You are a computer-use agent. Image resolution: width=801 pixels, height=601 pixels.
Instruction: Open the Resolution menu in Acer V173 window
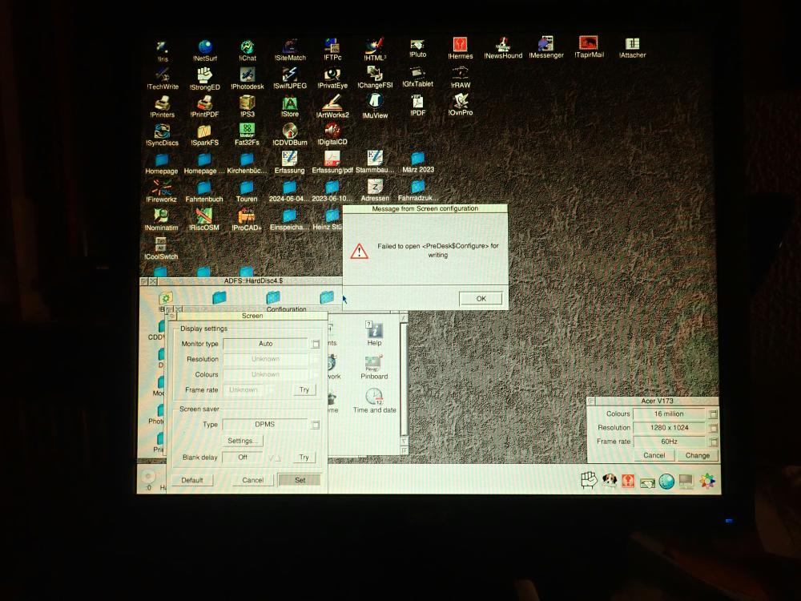click(713, 428)
